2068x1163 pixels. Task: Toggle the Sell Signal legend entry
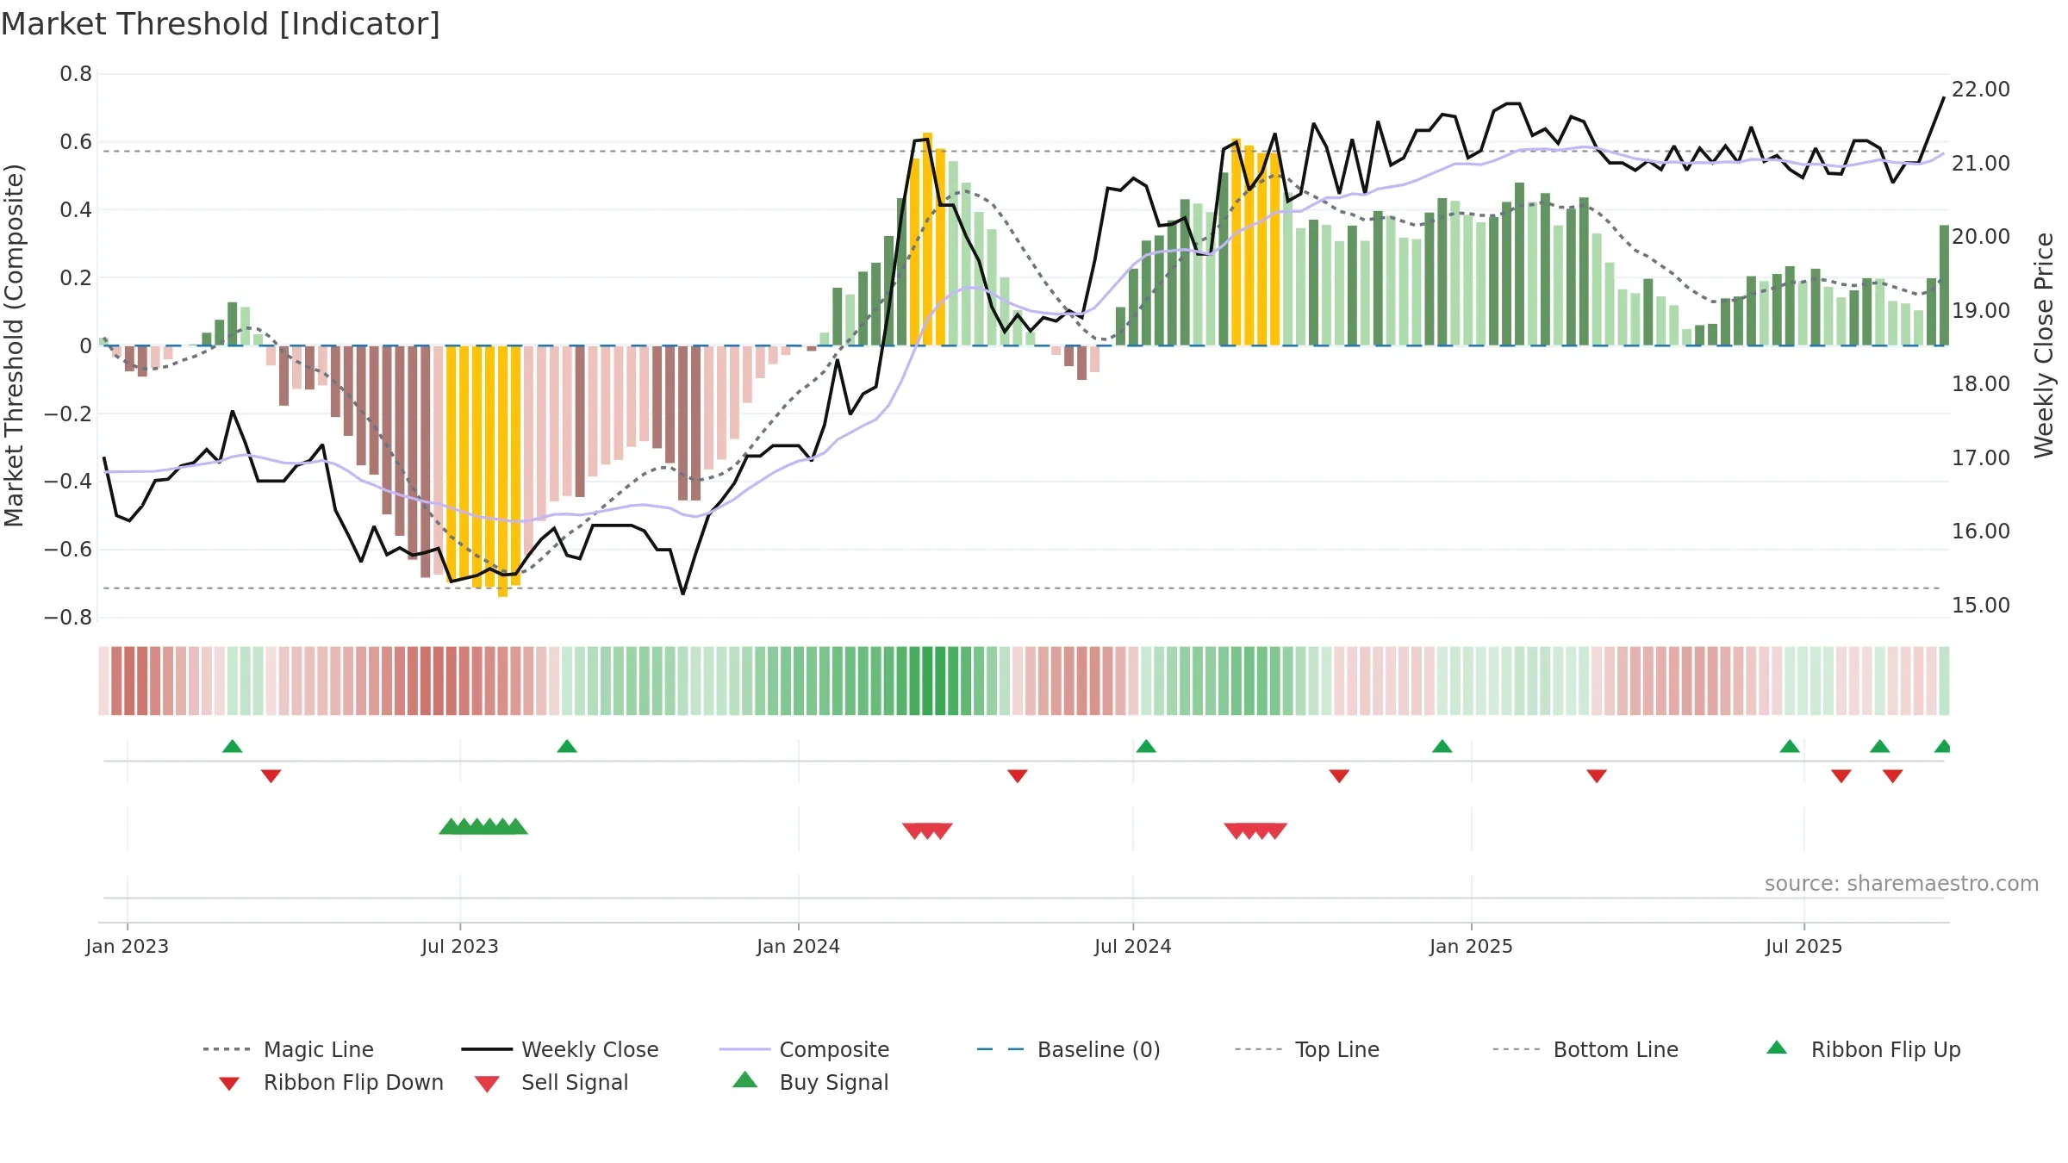[551, 1082]
